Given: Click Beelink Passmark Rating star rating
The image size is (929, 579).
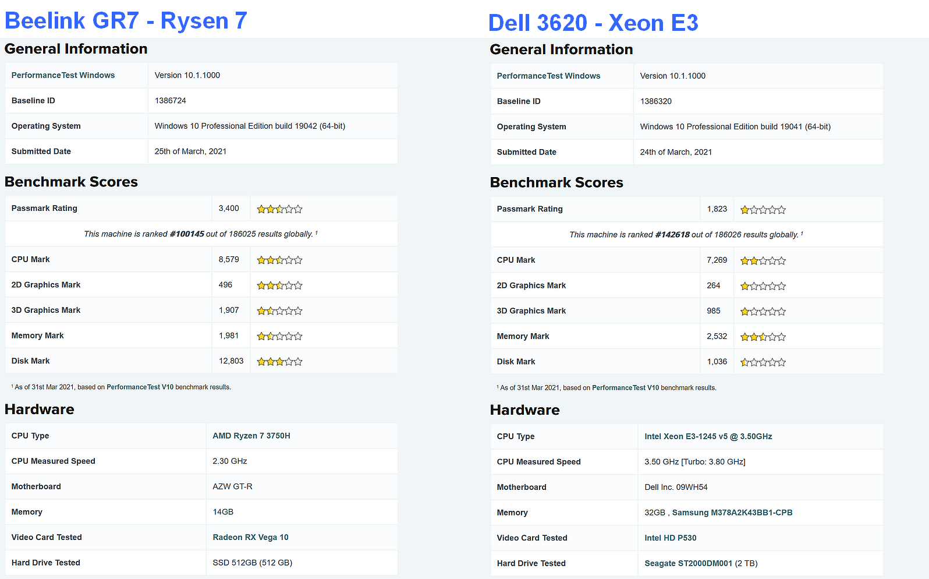Looking at the screenshot, I should (x=280, y=209).
